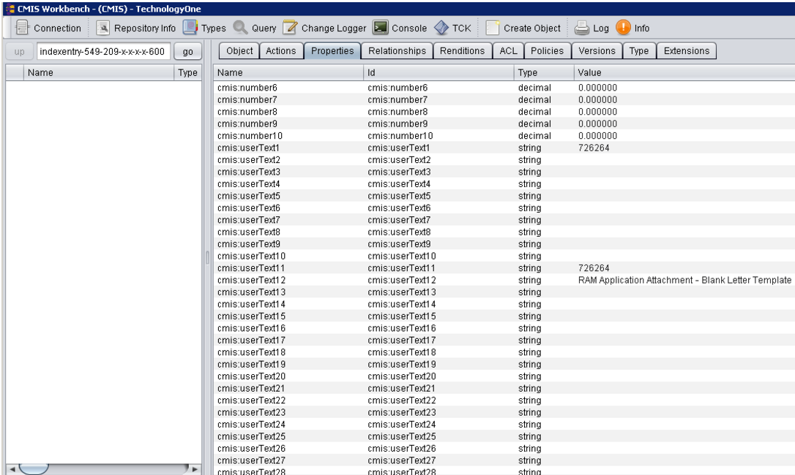This screenshot has height=475, width=795.
Task: Click the left panel scrollbar left arrow
Action: pos(12,469)
